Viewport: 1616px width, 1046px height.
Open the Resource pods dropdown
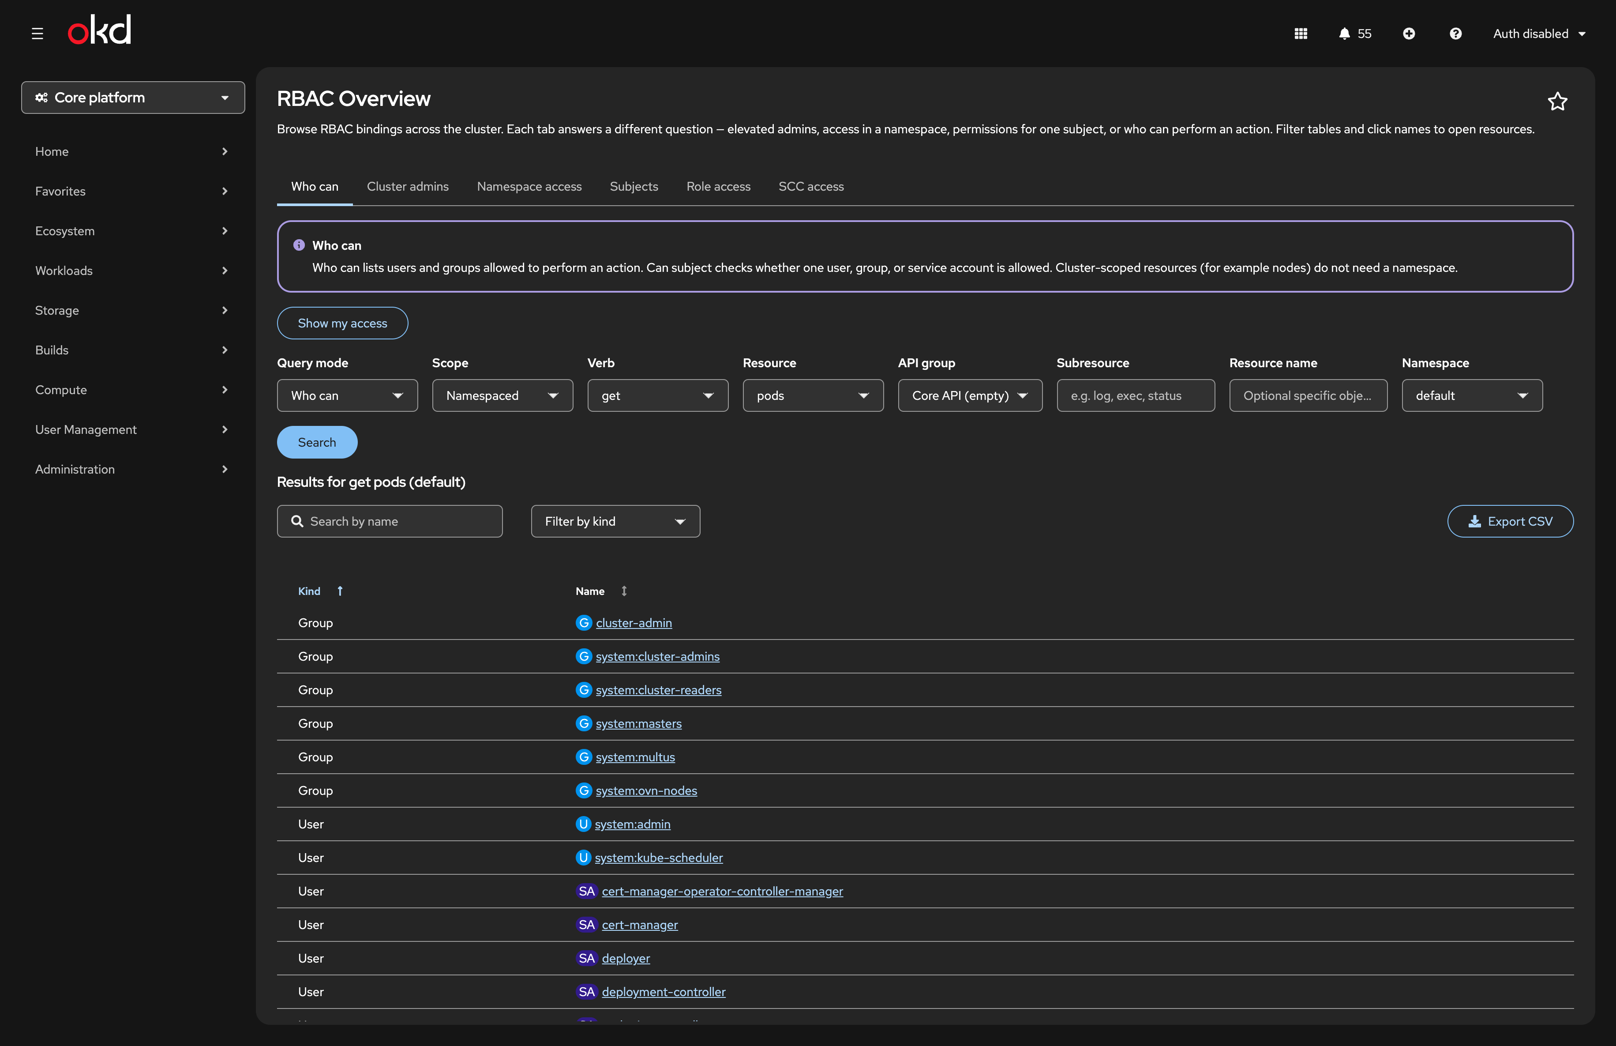813,395
